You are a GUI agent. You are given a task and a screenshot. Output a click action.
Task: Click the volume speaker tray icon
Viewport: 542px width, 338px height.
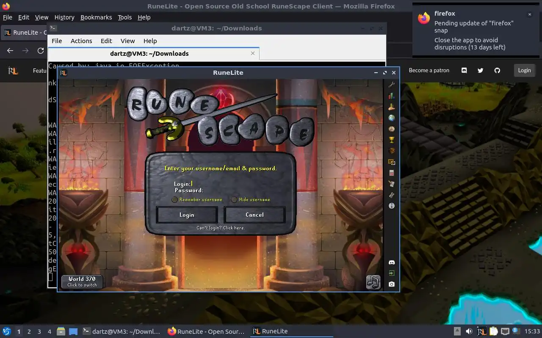tap(469, 331)
